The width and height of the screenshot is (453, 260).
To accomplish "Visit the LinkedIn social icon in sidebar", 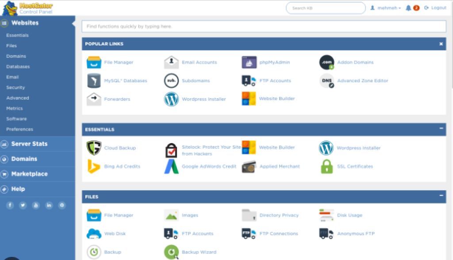I will pos(49,206).
